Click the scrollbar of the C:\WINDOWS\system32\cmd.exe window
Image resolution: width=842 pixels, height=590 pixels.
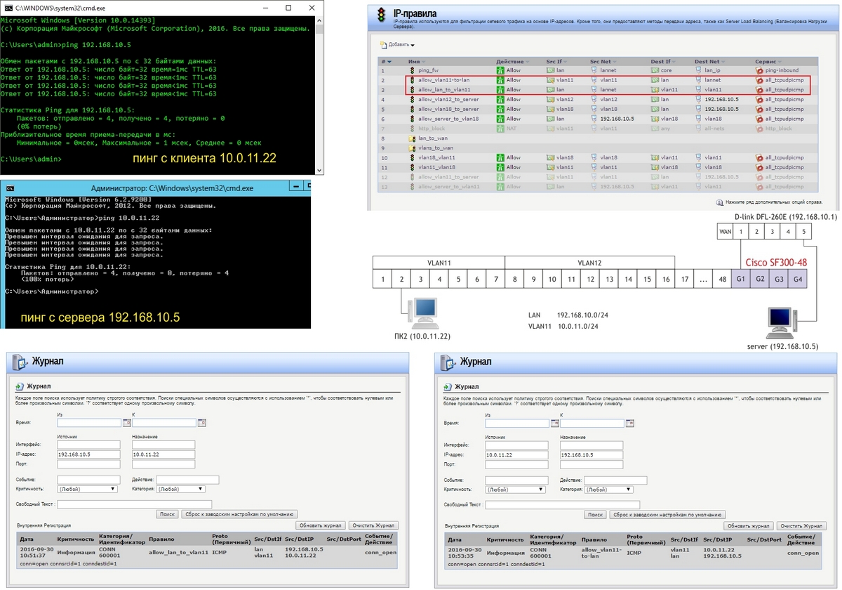pos(319,95)
